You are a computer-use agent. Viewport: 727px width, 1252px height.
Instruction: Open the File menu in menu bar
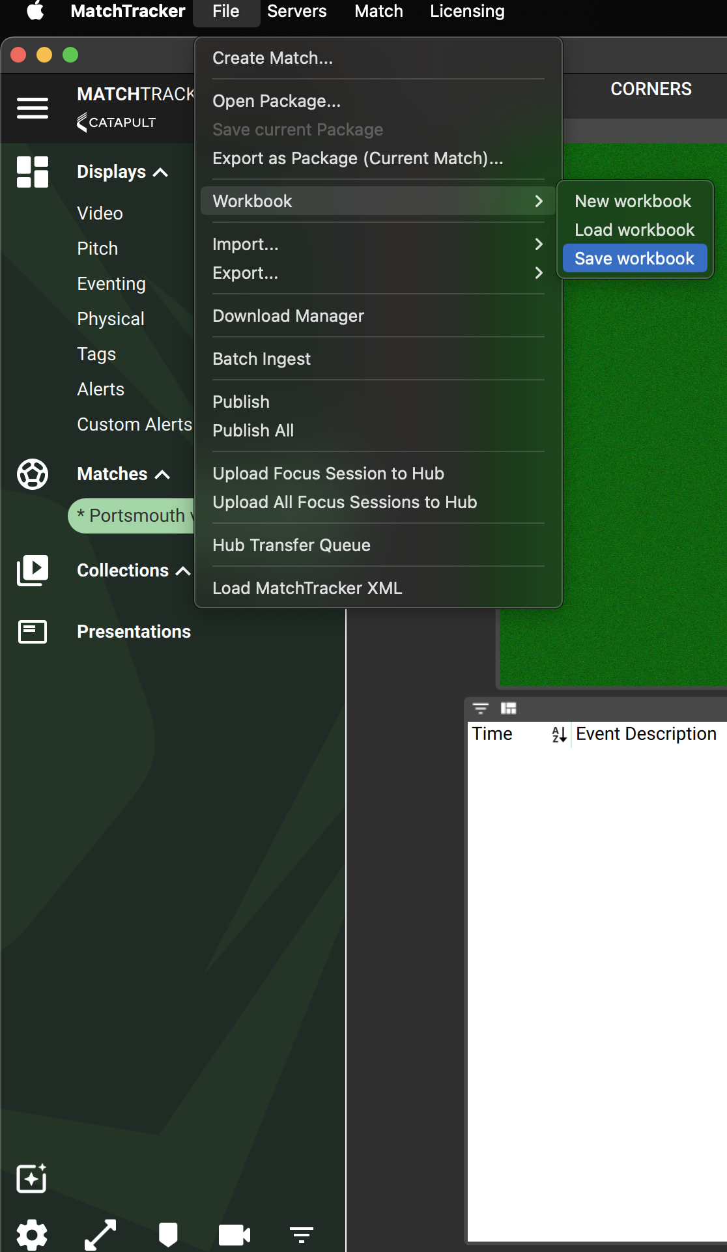point(226,11)
